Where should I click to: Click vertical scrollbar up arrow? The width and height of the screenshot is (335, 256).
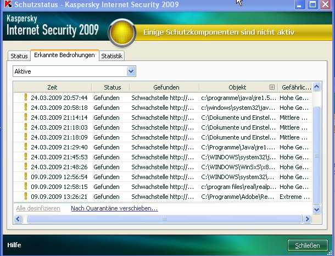[x=316, y=87]
